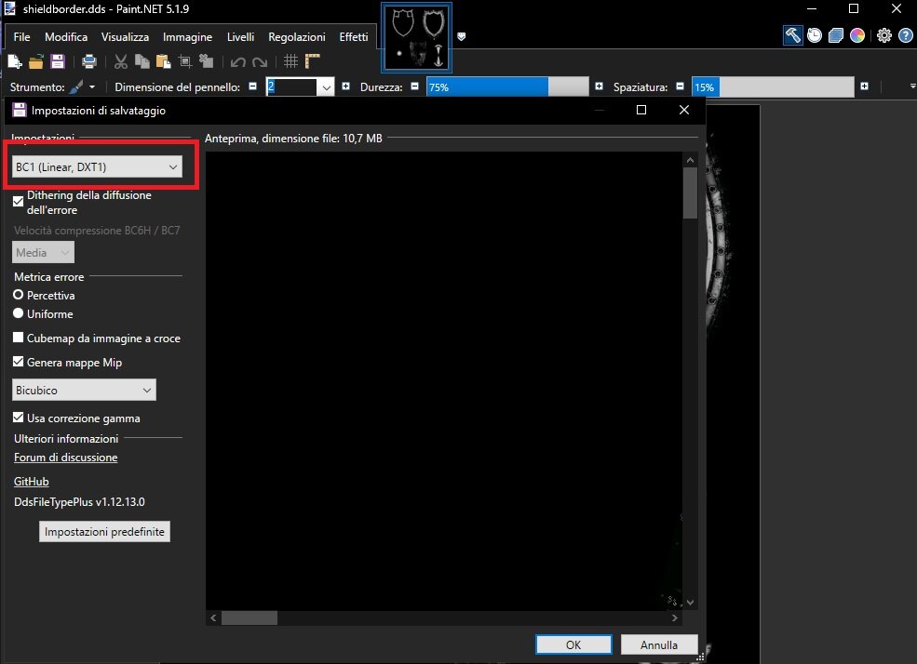The height and width of the screenshot is (664, 917).
Task: Show the History window clock icon
Action: (814, 35)
